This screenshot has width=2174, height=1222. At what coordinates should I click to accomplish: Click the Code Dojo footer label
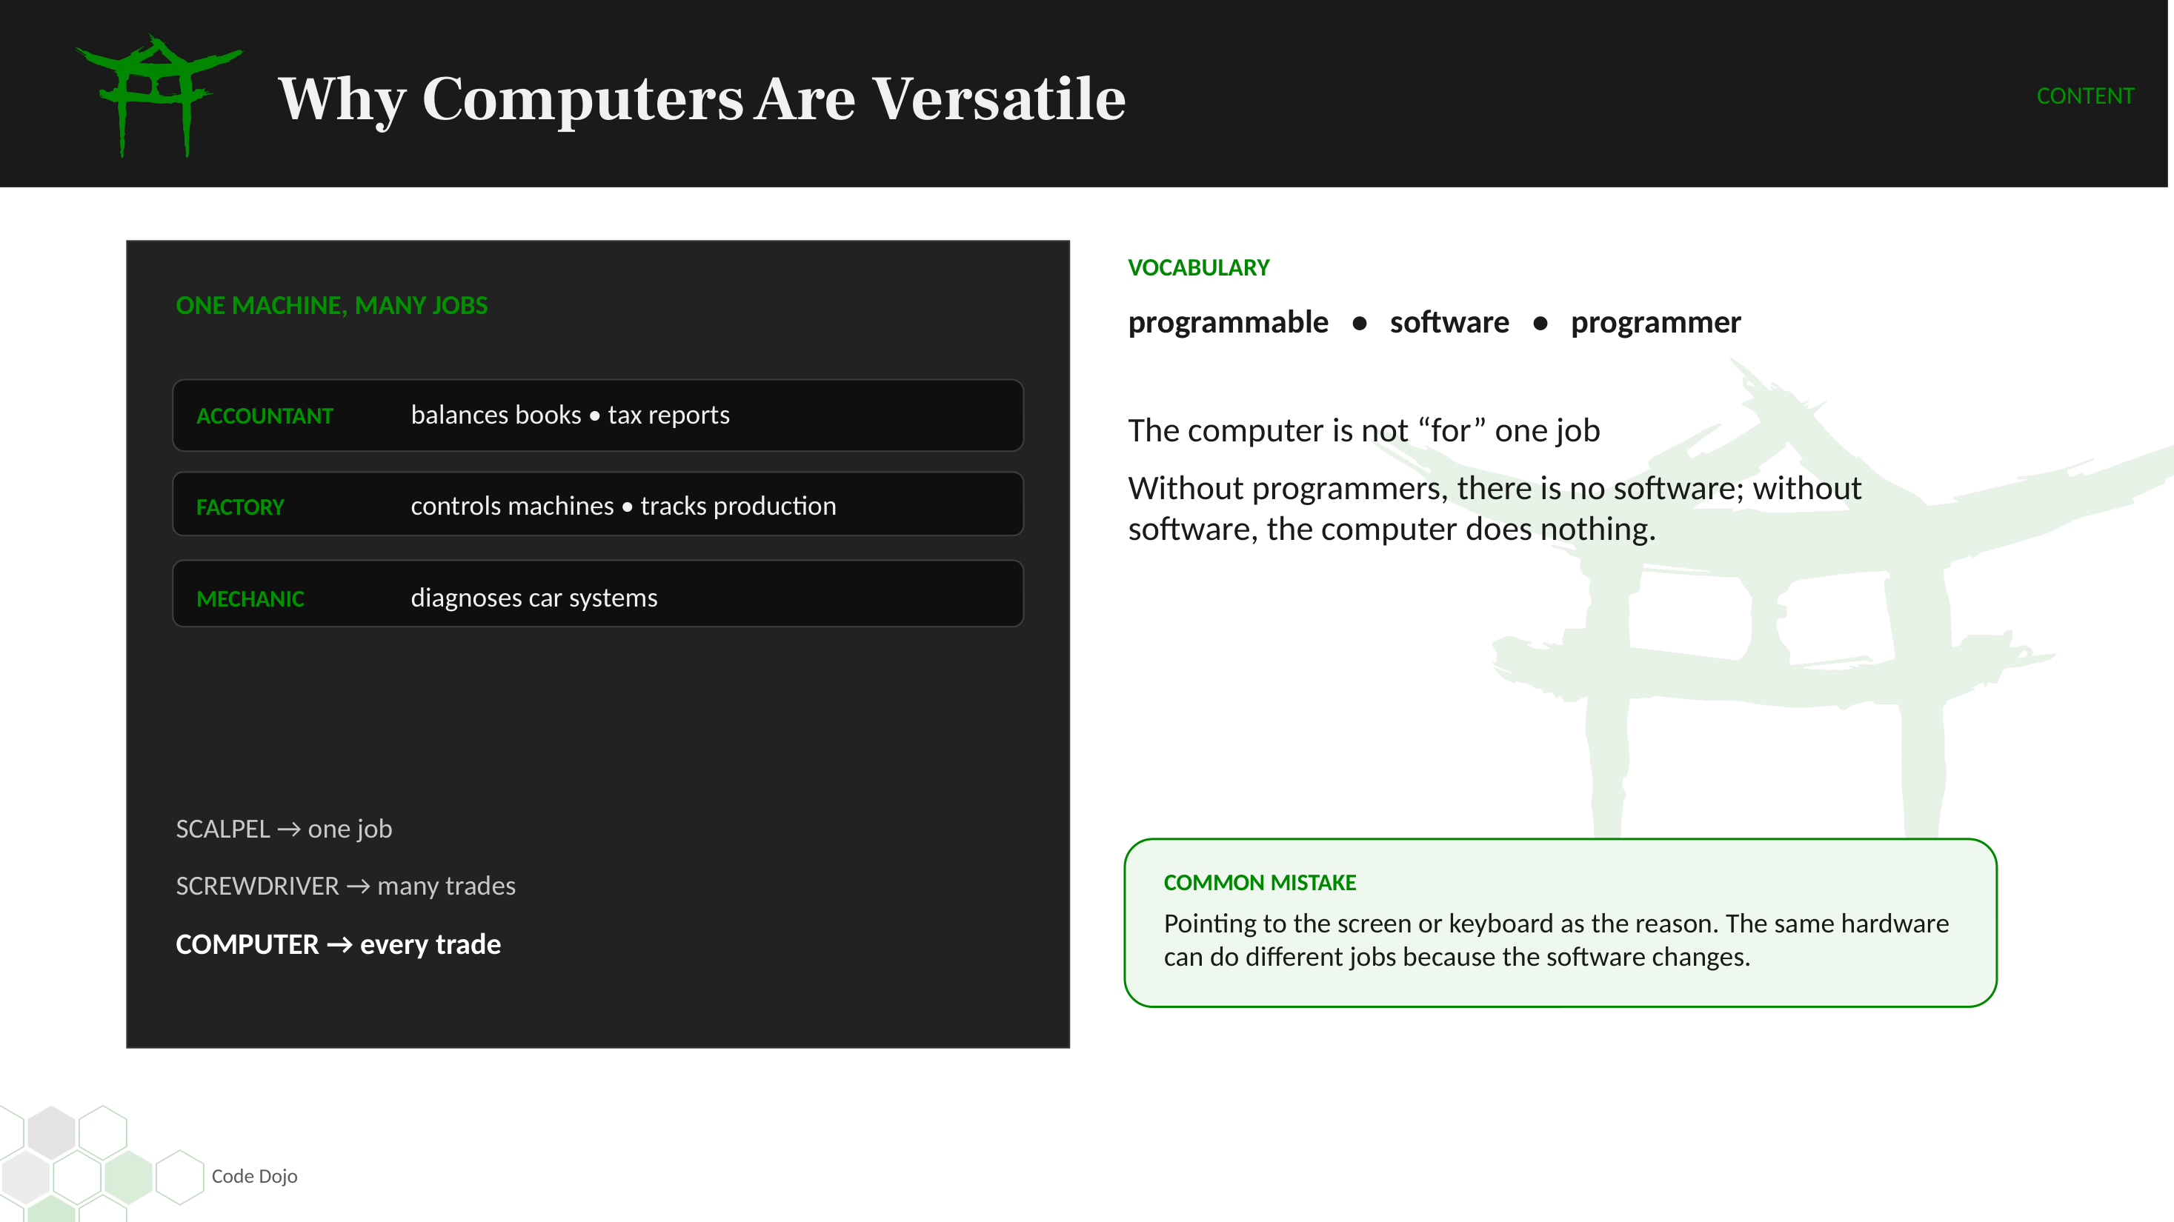pyautogui.click(x=254, y=1177)
